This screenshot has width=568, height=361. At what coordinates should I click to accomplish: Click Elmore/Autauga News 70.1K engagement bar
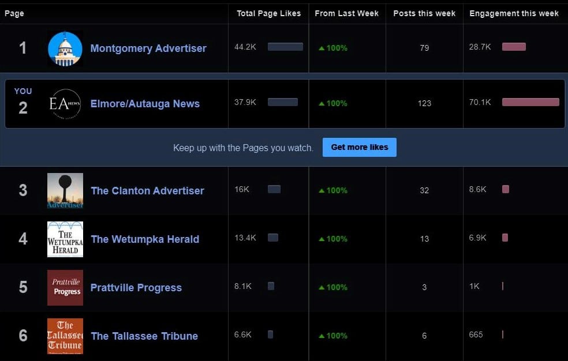click(x=530, y=103)
